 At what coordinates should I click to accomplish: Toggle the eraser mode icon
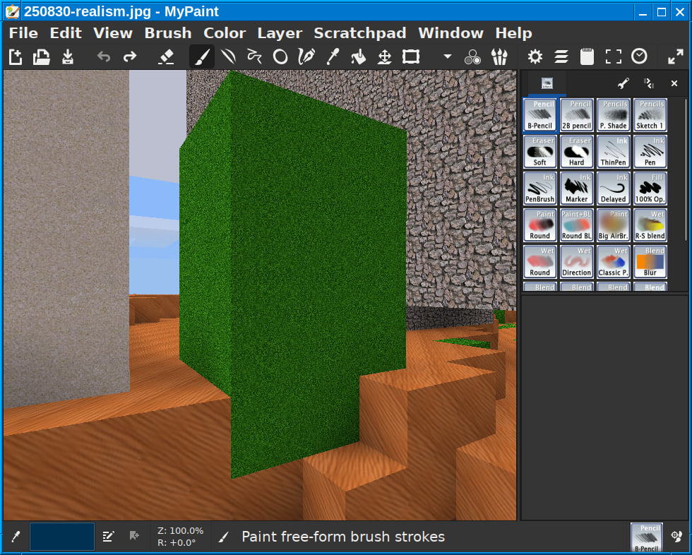[x=166, y=57]
